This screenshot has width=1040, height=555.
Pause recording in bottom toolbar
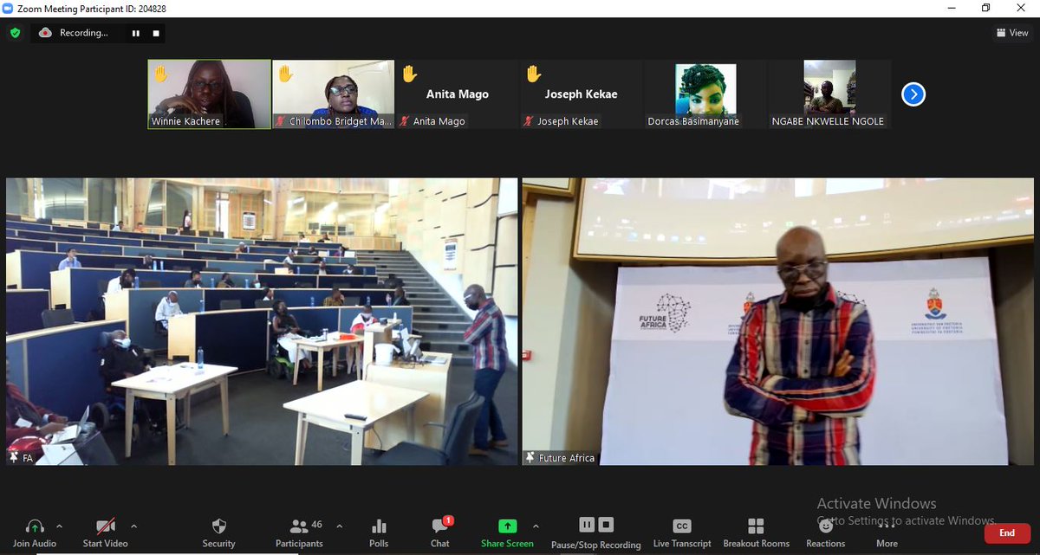tap(586, 525)
